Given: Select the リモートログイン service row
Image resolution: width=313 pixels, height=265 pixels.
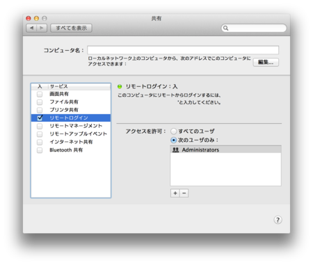Looking at the screenshot, I should coord(71,118).
